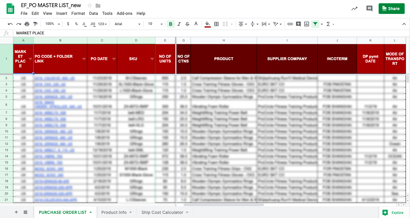Show the all sheets list
Image resolution: width=410 pixels, height=218 pixels.
pyautogui.click(x=25, y=212)
